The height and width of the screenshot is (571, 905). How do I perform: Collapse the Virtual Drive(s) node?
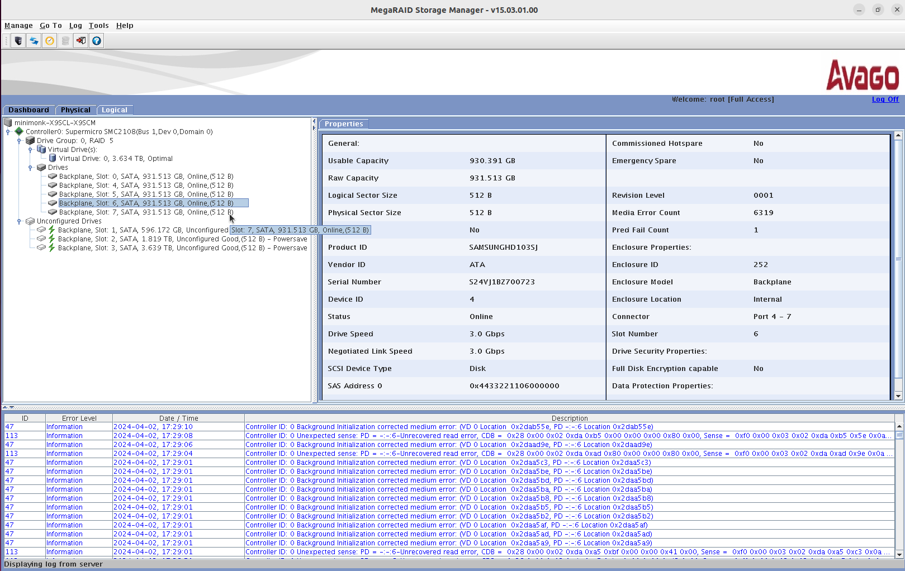[x=30, y=150]
